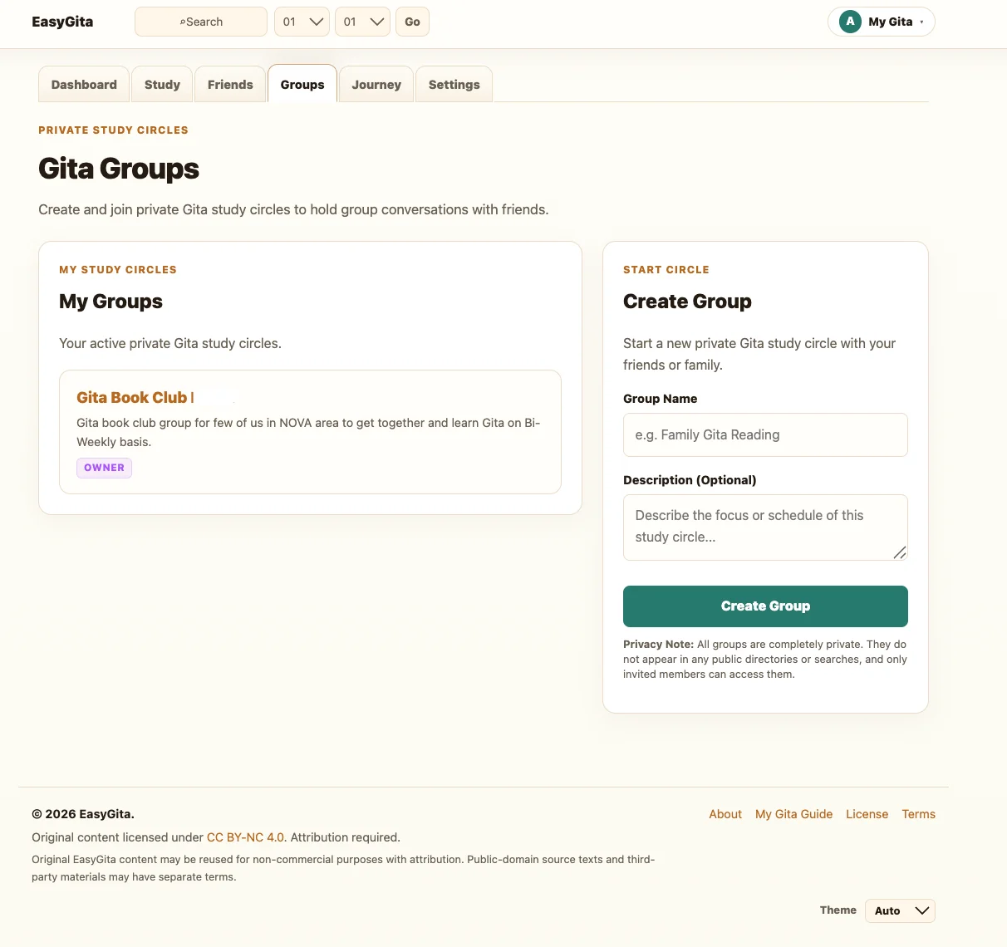Open the Gita Book Club group
Image resolution: width=1007 pixels, height=947 pixels.
135,397
